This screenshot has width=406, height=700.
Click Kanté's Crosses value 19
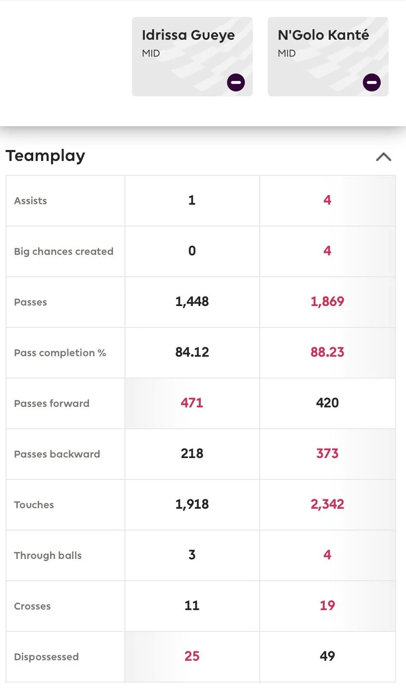point(327,606)
